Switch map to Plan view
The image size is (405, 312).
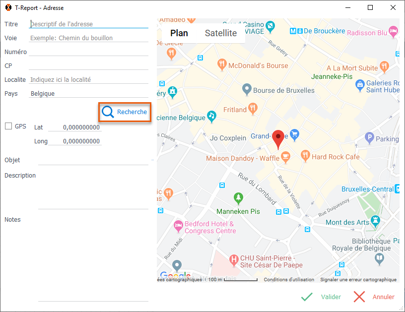point(179,33)
